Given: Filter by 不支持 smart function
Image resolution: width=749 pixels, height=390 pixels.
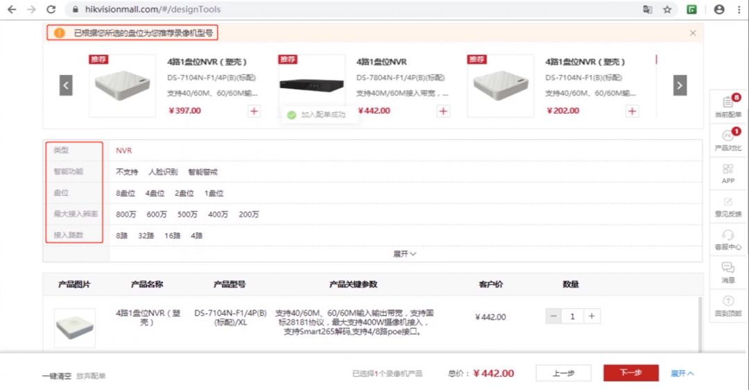Looking at the screenshot, I should (x=127, y=172).
